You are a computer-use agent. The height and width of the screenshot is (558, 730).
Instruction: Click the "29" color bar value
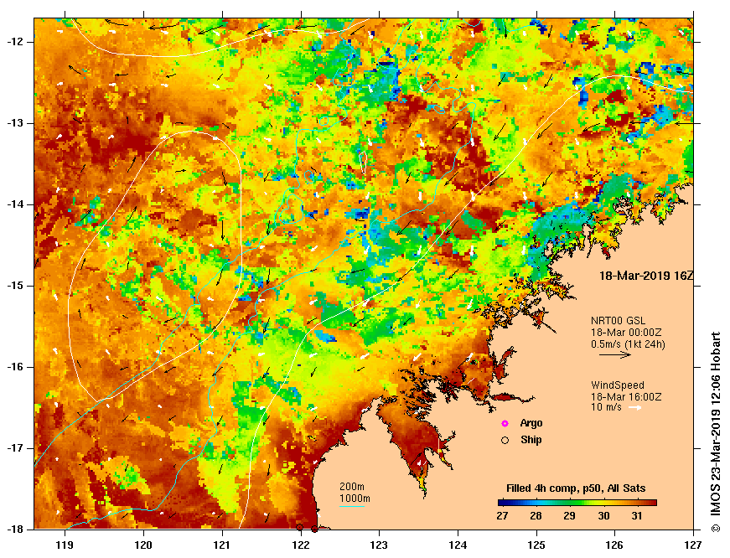tap(569, 515)
